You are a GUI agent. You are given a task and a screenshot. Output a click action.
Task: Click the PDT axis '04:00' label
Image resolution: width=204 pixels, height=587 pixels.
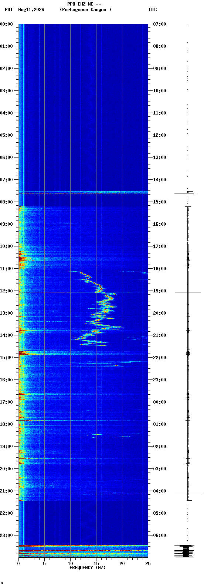7,113
